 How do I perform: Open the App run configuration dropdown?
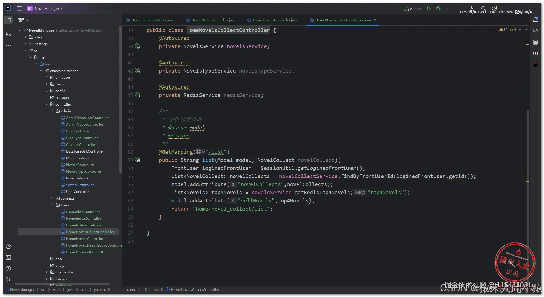[x=412, y=8]
